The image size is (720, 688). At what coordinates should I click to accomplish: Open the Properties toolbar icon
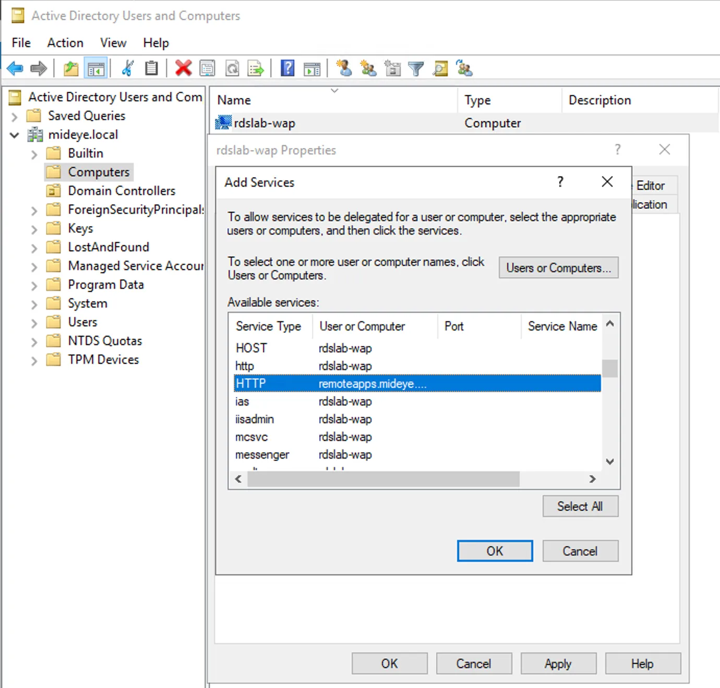point(208,68)
